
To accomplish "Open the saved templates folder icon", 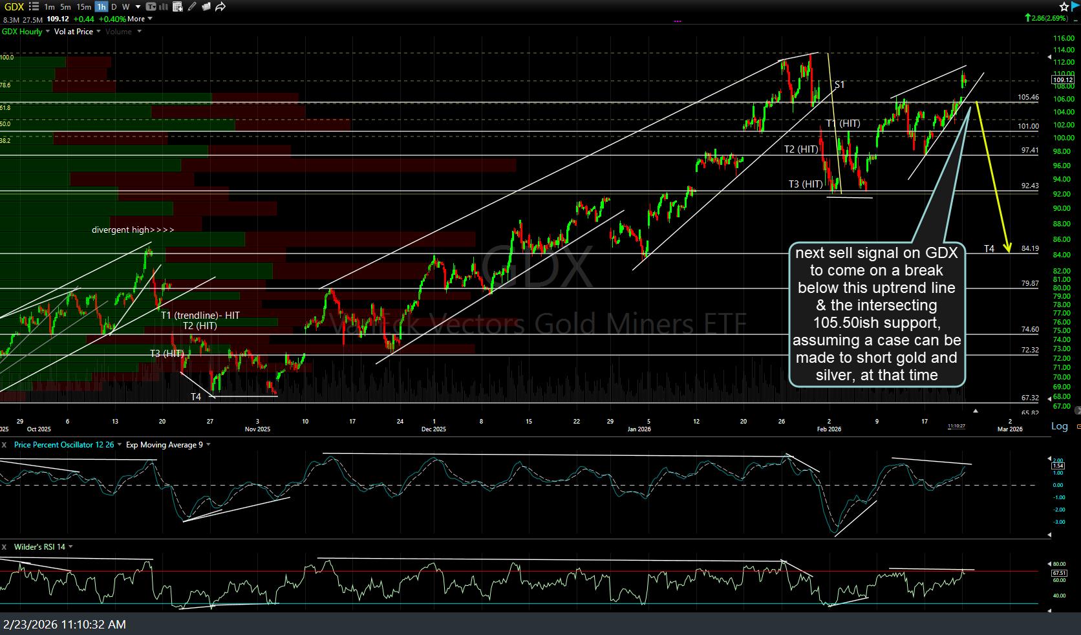I will tap(206, 6).
